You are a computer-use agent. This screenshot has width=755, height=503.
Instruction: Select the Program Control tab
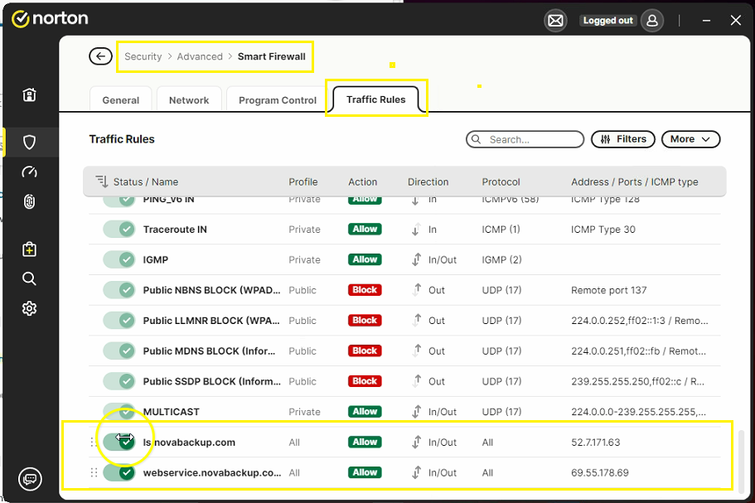278,99
